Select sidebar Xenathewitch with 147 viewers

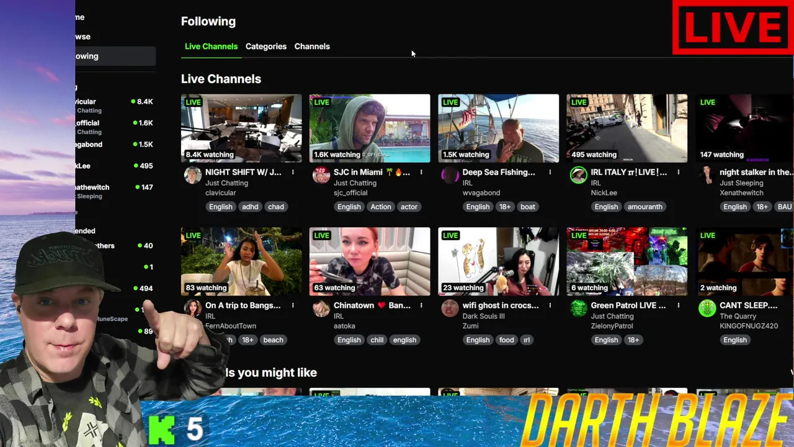[x=115, y=191]
